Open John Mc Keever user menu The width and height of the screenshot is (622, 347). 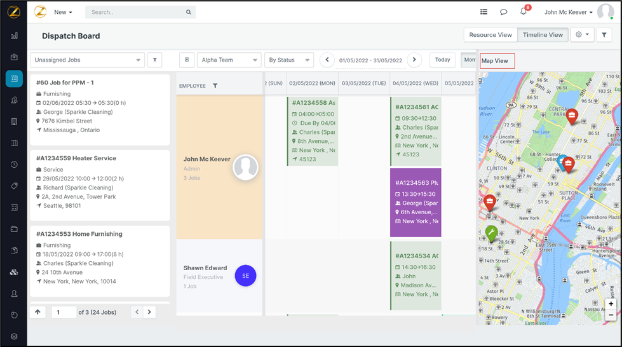coord(568,12)
